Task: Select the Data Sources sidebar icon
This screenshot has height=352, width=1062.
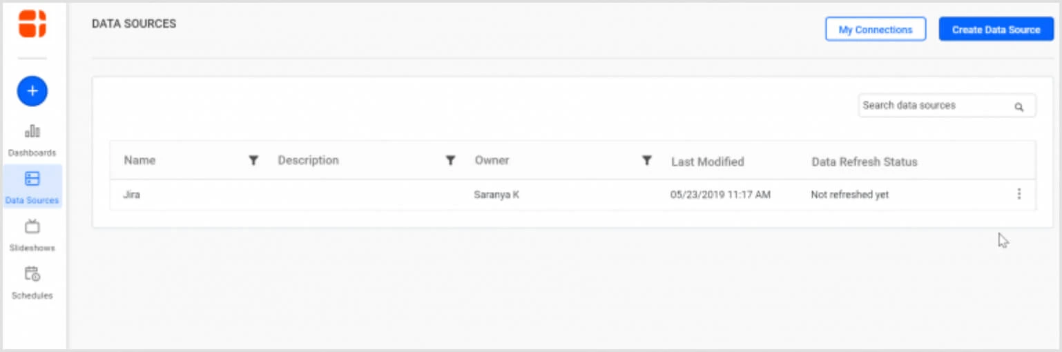Action: (32, 179)
